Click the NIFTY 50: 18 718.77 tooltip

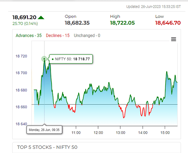[71, 59]
